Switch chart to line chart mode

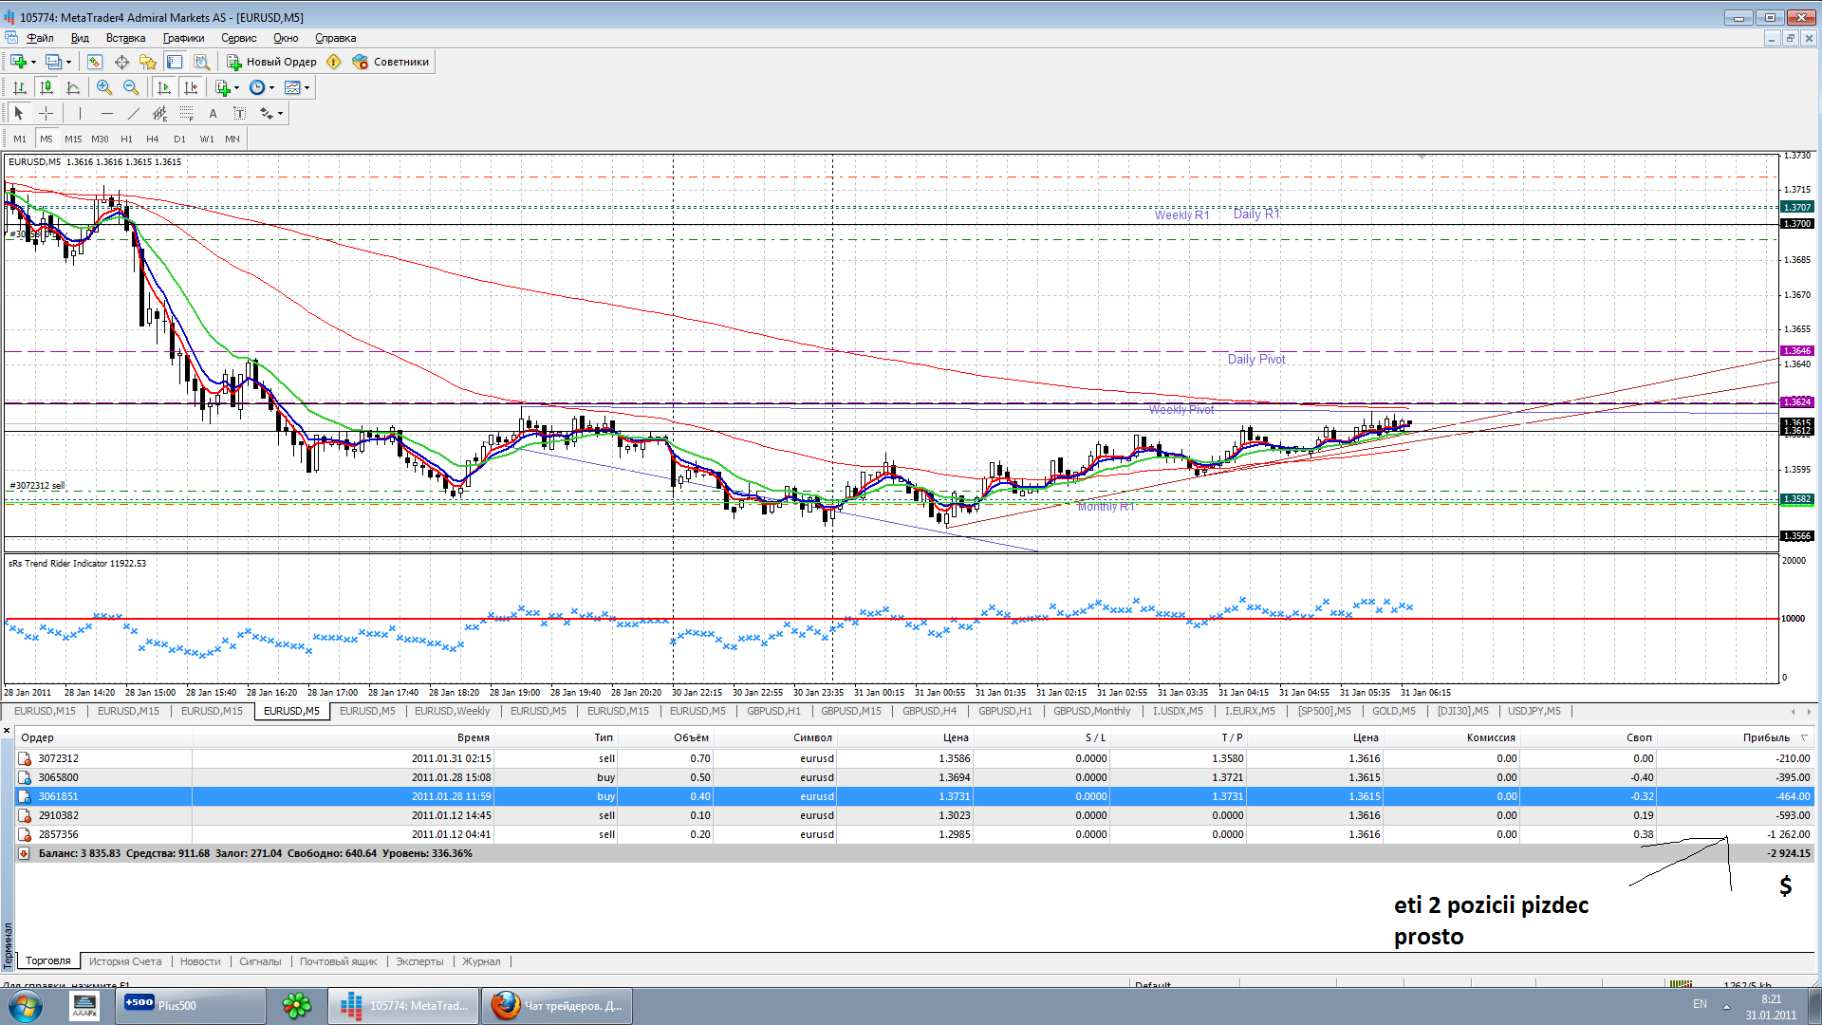(x=73, y=87)
